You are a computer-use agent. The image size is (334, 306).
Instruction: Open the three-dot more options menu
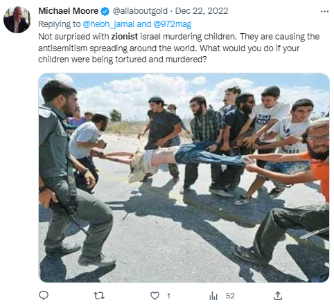pos(324,11)
